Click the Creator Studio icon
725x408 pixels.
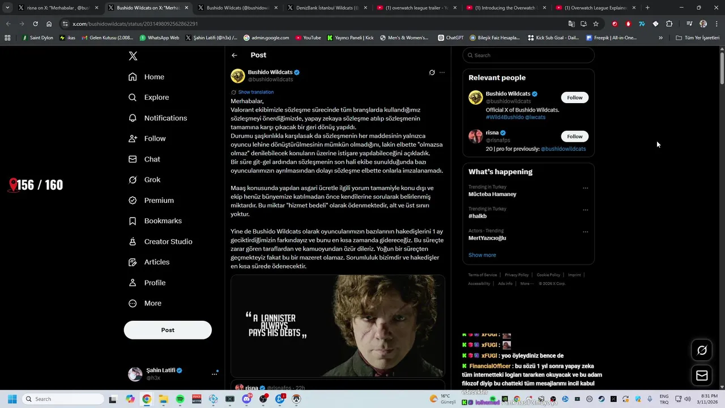pyautogui.click(x=133, y=241)
